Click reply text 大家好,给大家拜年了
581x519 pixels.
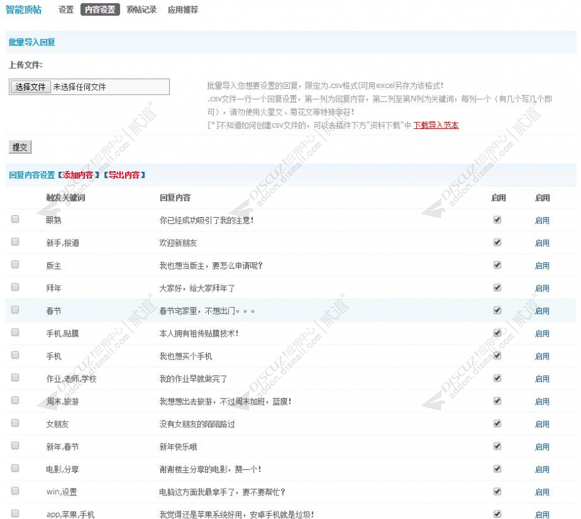click(x=197, y=288)
